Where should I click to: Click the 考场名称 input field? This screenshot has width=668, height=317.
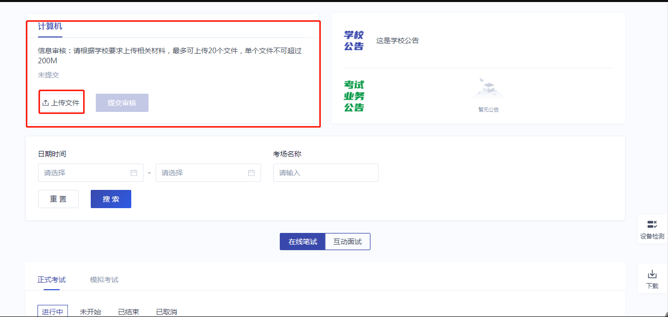[325, 173]
